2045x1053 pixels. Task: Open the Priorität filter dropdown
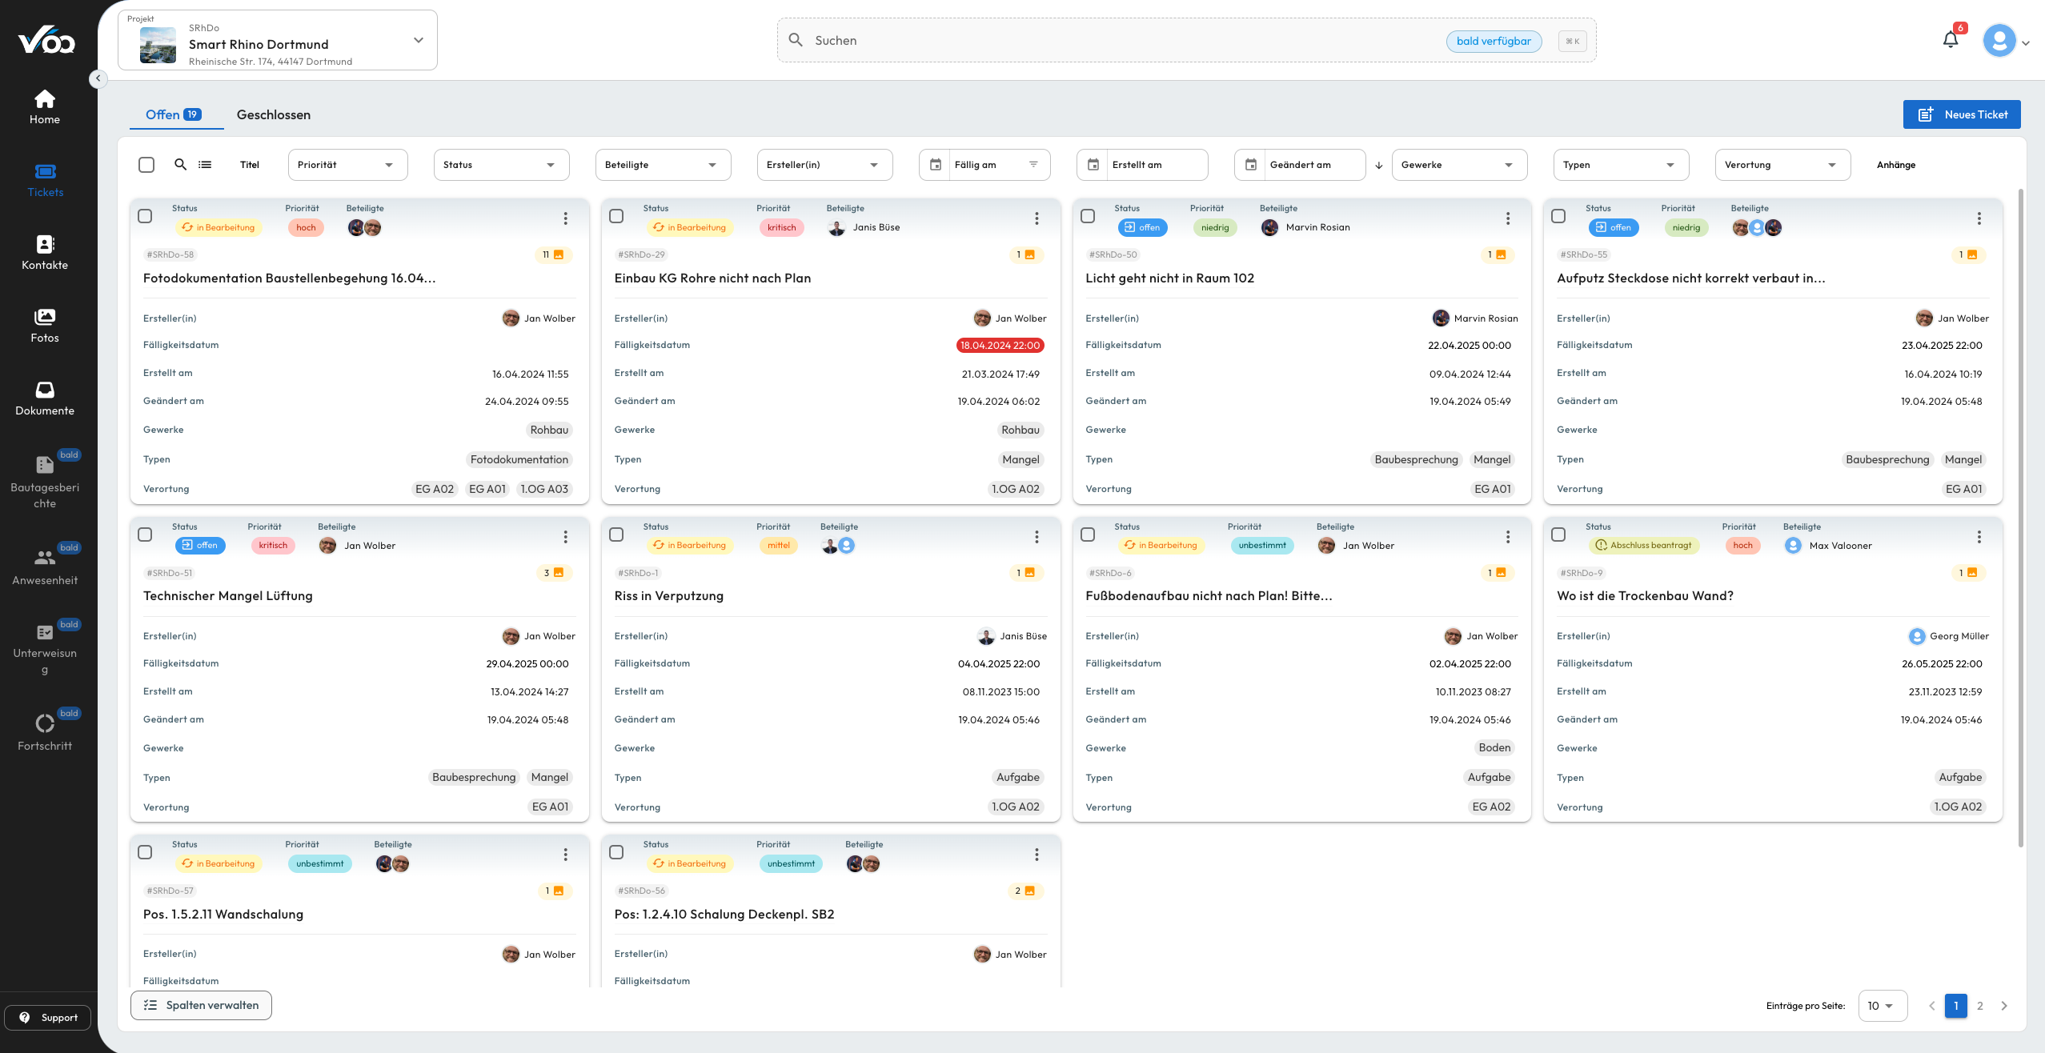347,165
